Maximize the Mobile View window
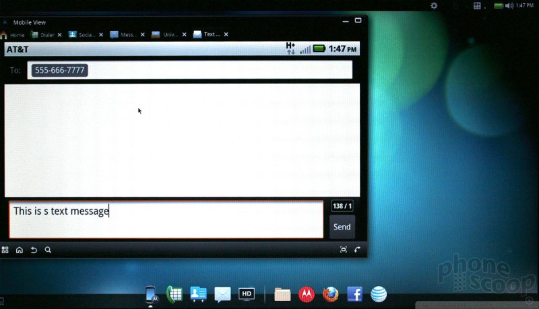 click(358, 20)
